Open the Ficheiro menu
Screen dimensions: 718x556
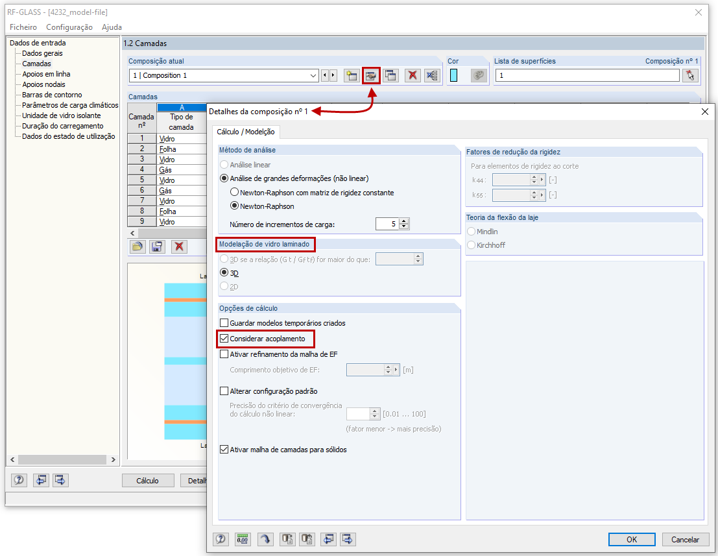point(23,27)
